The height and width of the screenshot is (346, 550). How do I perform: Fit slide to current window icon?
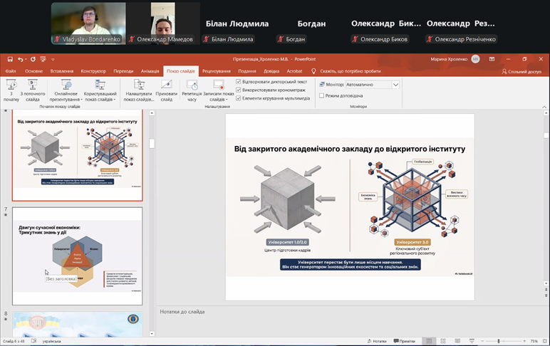coord(544,341)
